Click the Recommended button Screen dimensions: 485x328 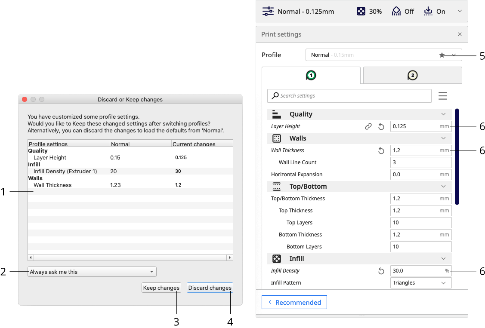pyautogui.click(x=294, y=302)
